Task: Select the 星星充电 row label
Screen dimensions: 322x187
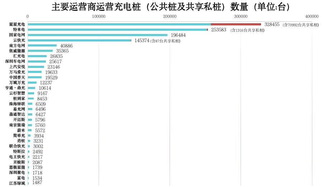Action: coord(17,24)
